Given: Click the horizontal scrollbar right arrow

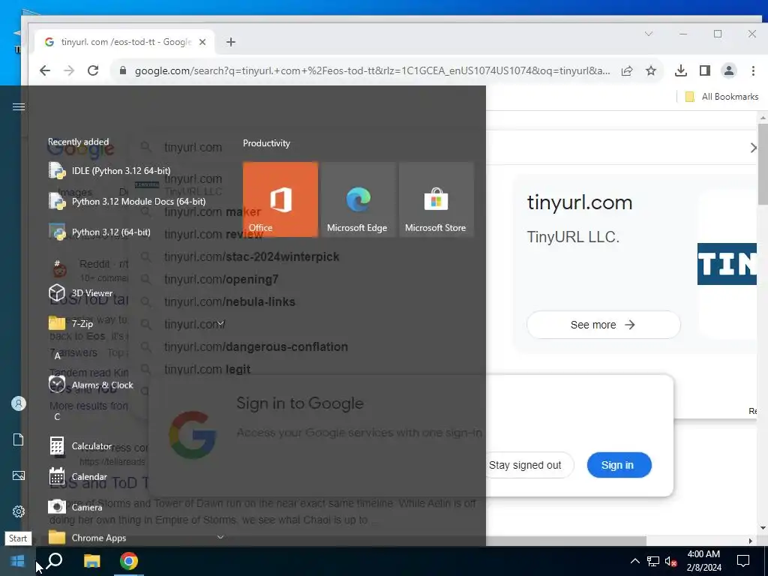Looking at the screenshot, I should pos(750,541).
